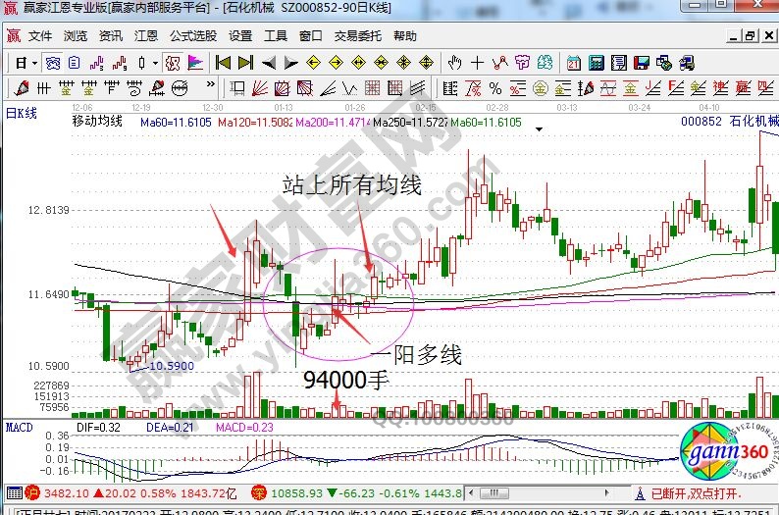Toggle the 权 adjustment button

173,63
